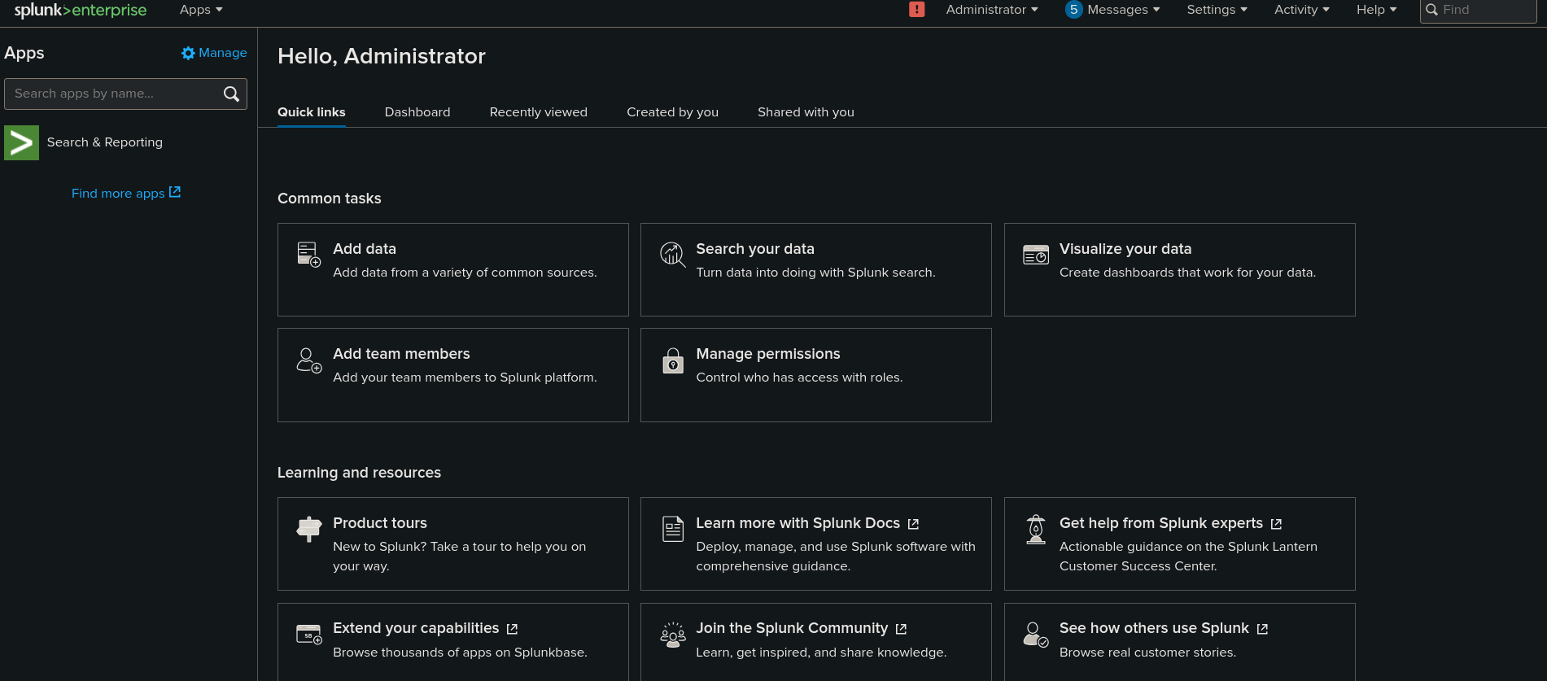This screenshot has width=1547, height=681.
Task: Expand the Settings menu
Action: pos(1217,10)
